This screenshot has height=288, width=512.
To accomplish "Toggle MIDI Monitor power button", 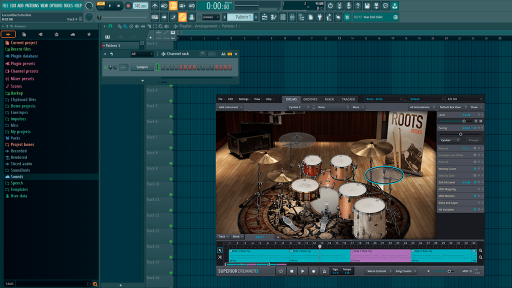I will coord(475,196).
